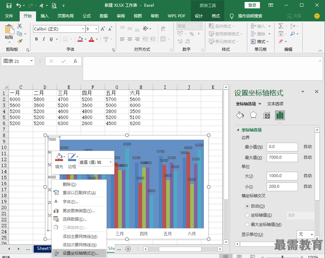This screenshot has height=258, width=325.
Task: Switch to the 插入 ribbon tab
Action: 44,16
